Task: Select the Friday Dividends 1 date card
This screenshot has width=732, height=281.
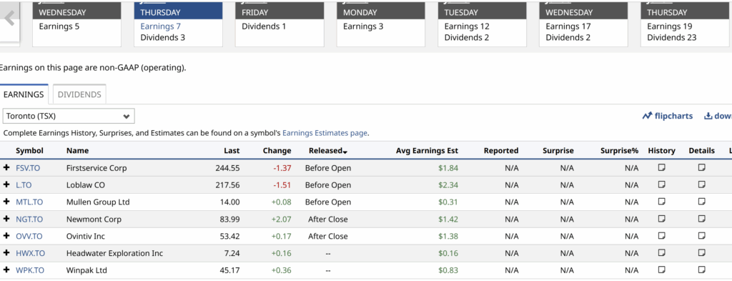Action: pos(280,24)
